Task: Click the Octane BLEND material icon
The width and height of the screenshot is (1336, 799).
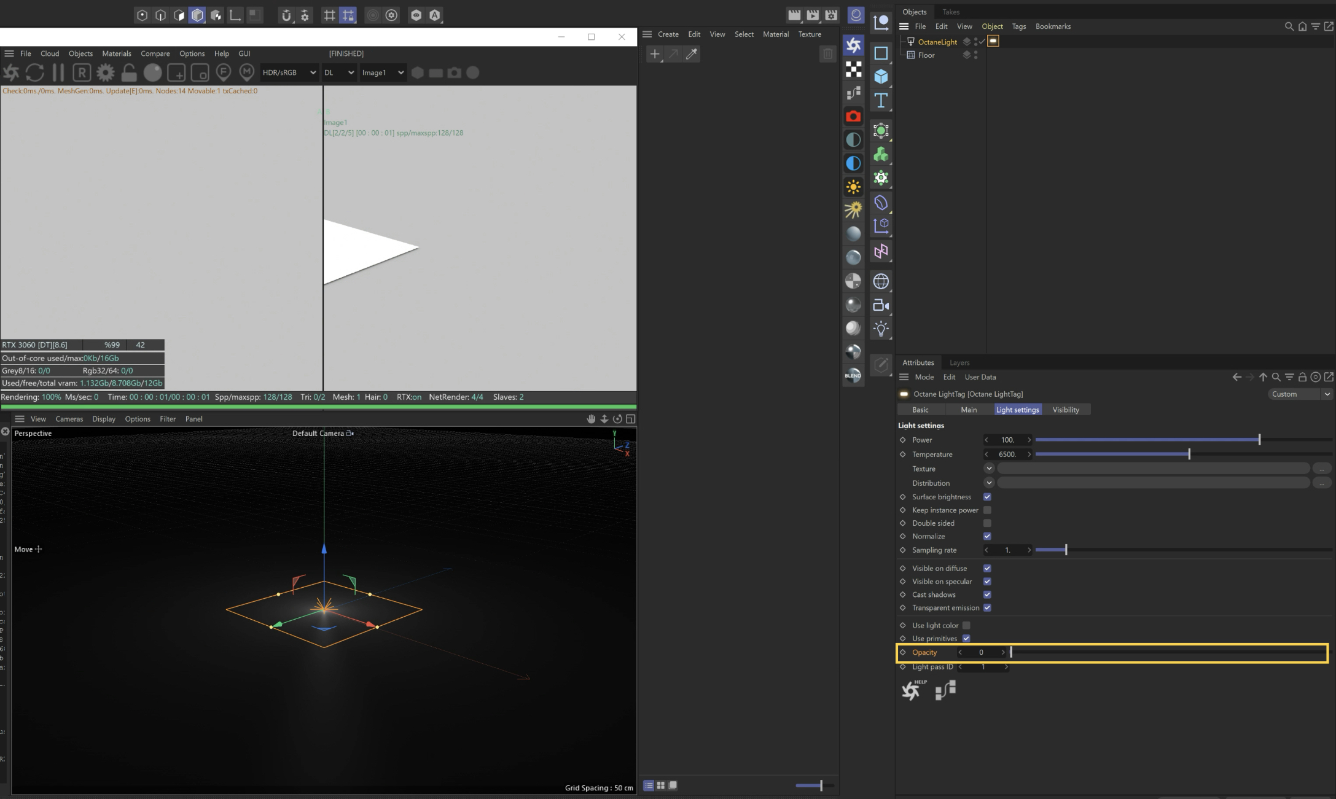Action: (853, 375)
